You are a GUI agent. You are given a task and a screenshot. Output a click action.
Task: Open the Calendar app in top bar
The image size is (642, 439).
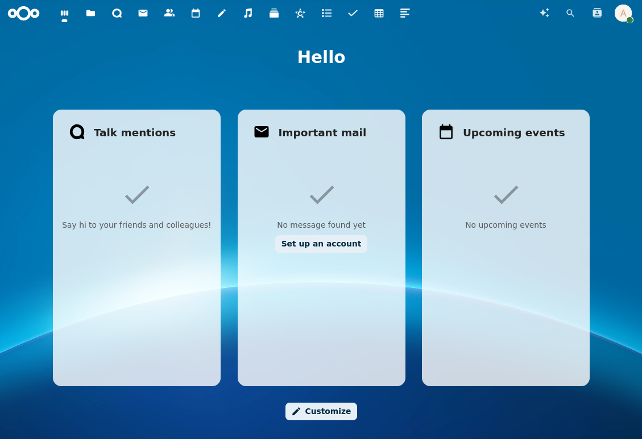point(195,14)
